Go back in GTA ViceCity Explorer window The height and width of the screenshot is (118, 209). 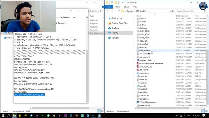(x=108, y=11)
